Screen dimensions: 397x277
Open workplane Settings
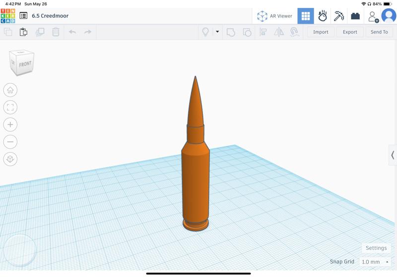[x=376, y=248]
